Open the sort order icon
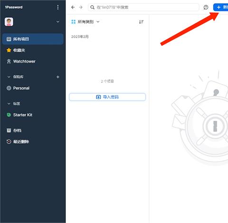Screen dimensions: 228x223 (141, 22)
